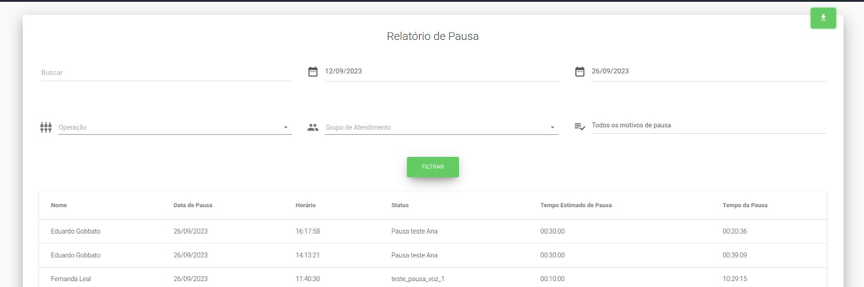Click the 16:17:58 time cell
The height and width of the screenshot is (287, 864).
click(x=308, y=231)
